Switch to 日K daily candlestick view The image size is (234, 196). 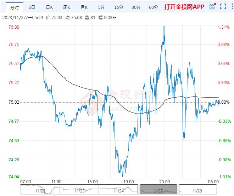pos(49,7)
